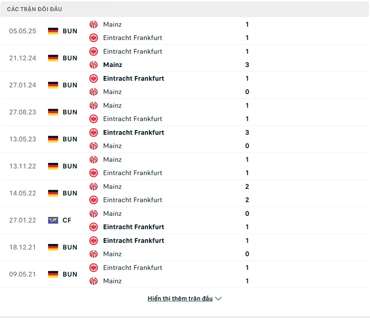Expand more matches with the chevron arrow
The image size is (370, 318).
[x=218, y=299]
